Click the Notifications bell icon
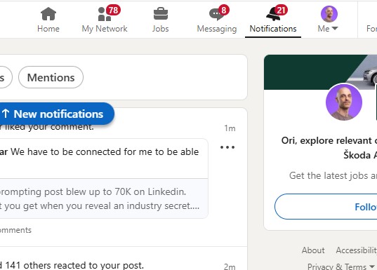377x270 pixels. [x=273, y=14]
